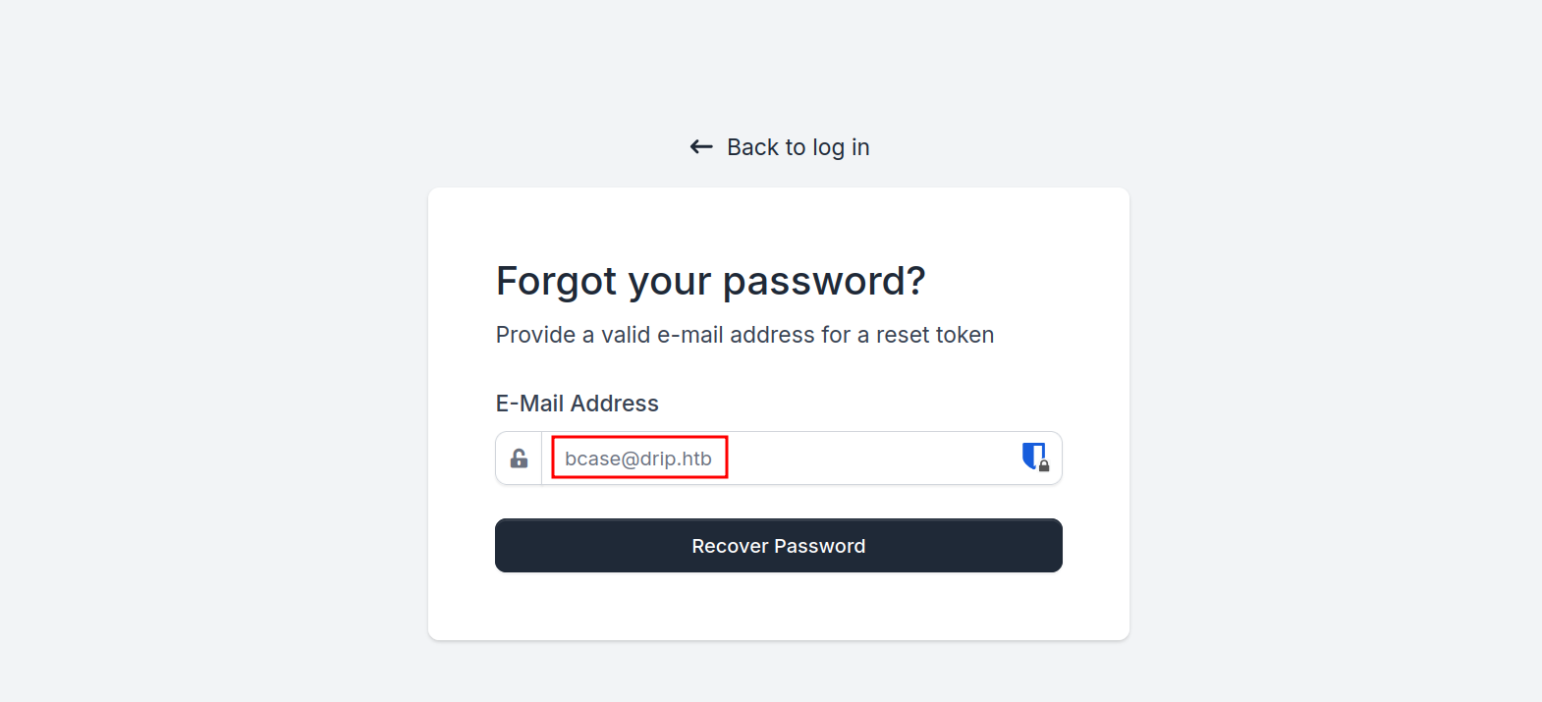Focus the E-Mail Address input field
This screenshot has width=1542, height=702.
[x=786, y=459]
